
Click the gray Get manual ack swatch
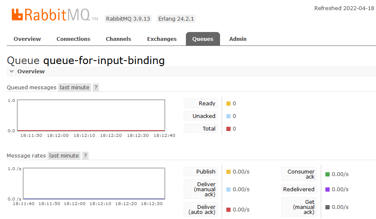(x=328, y=207)
